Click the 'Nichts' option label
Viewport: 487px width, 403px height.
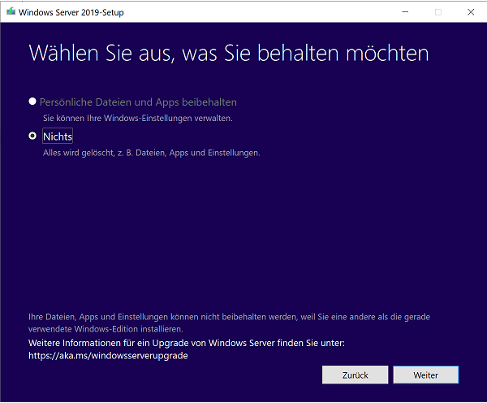pyautogui.click(x=58, y=136)
